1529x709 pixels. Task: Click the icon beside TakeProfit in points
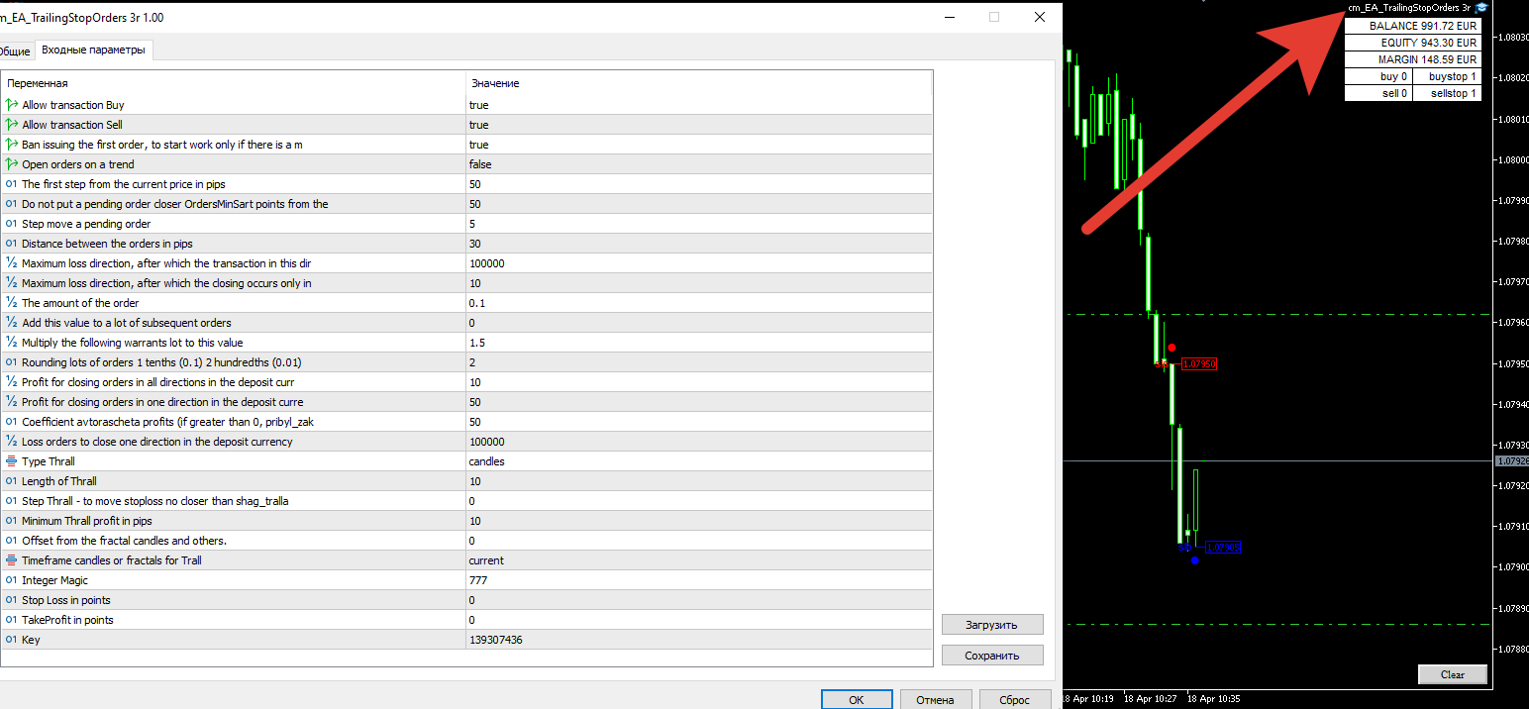pos(12,620)
